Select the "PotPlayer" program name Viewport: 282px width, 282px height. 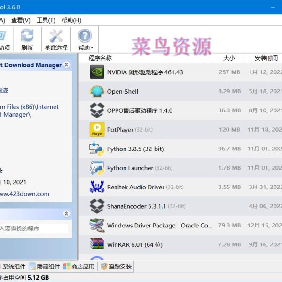click(x=120, y=130)
